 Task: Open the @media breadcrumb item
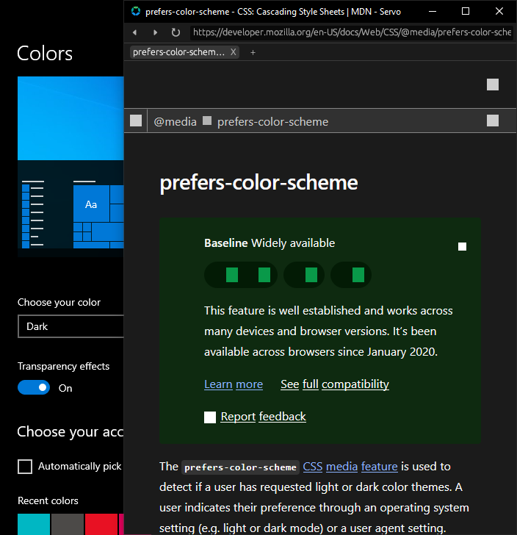click(175, 122)
